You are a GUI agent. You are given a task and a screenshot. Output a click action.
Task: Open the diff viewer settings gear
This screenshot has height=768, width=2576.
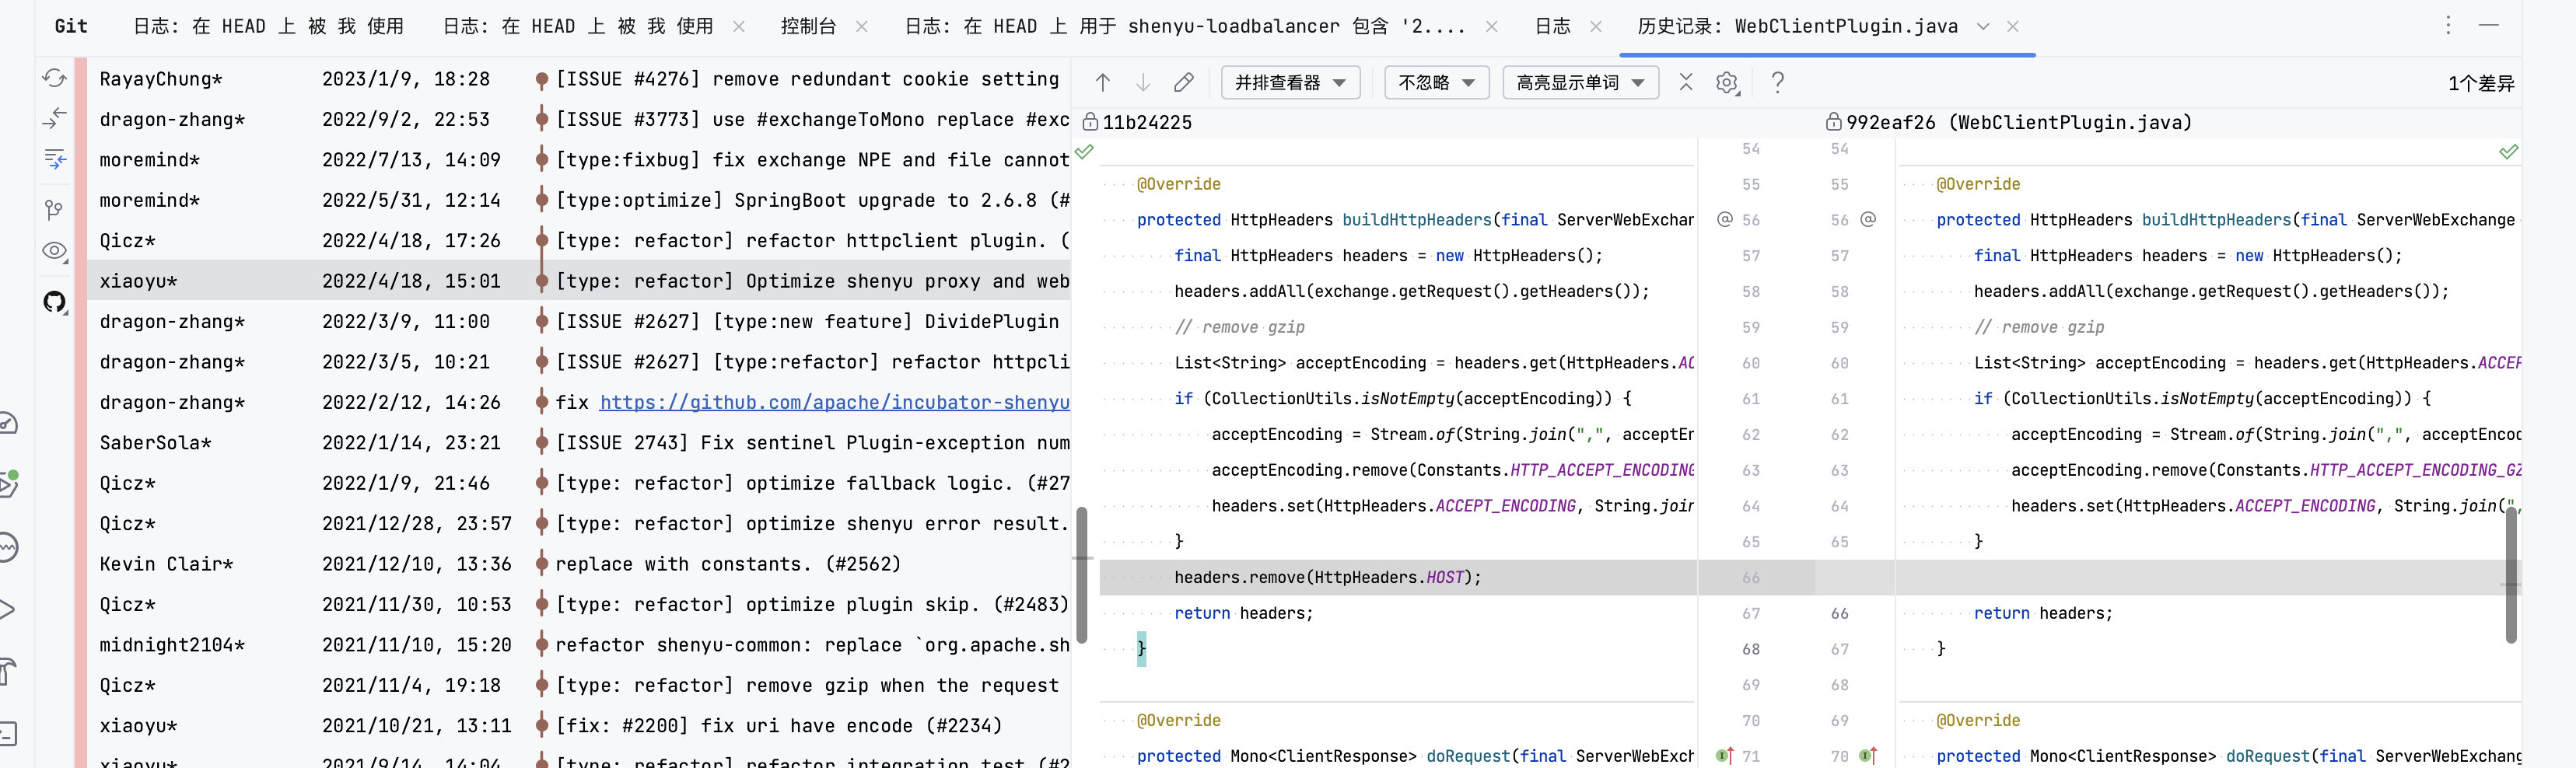point(1727,82)
